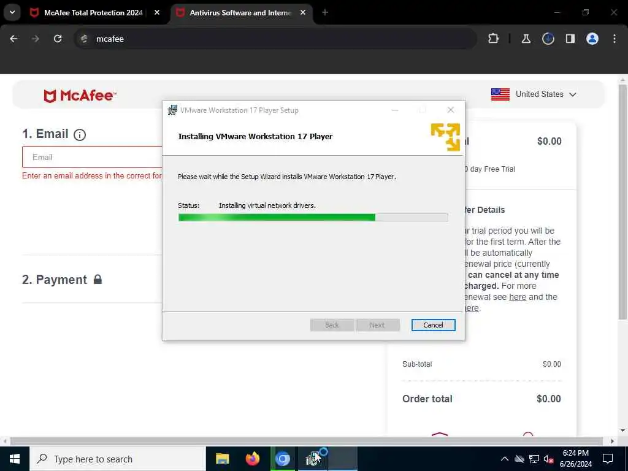This screenshot has height=471, width=628.
Task: Open the 'here' renewal link
Action: 518,297
